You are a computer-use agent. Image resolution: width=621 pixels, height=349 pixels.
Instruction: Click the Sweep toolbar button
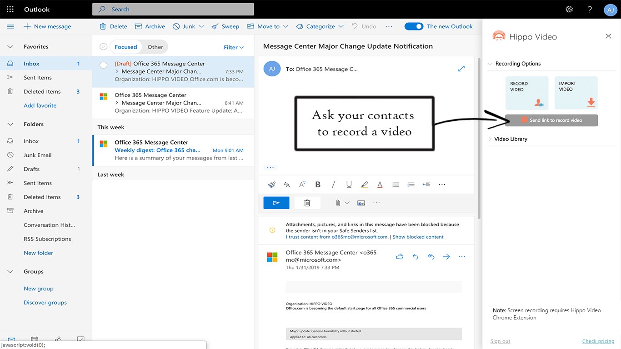[x=225, y=26]
